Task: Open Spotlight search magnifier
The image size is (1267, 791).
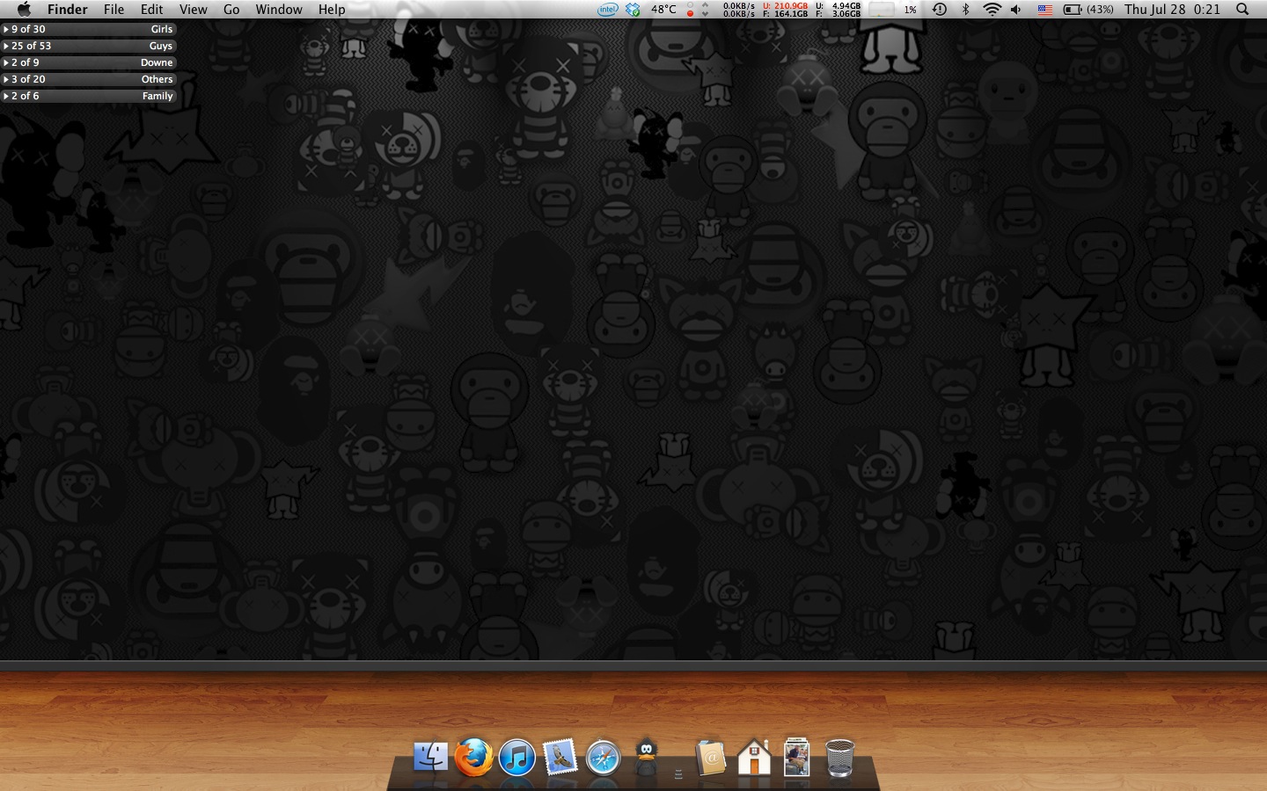Action: pos(1242,9)
